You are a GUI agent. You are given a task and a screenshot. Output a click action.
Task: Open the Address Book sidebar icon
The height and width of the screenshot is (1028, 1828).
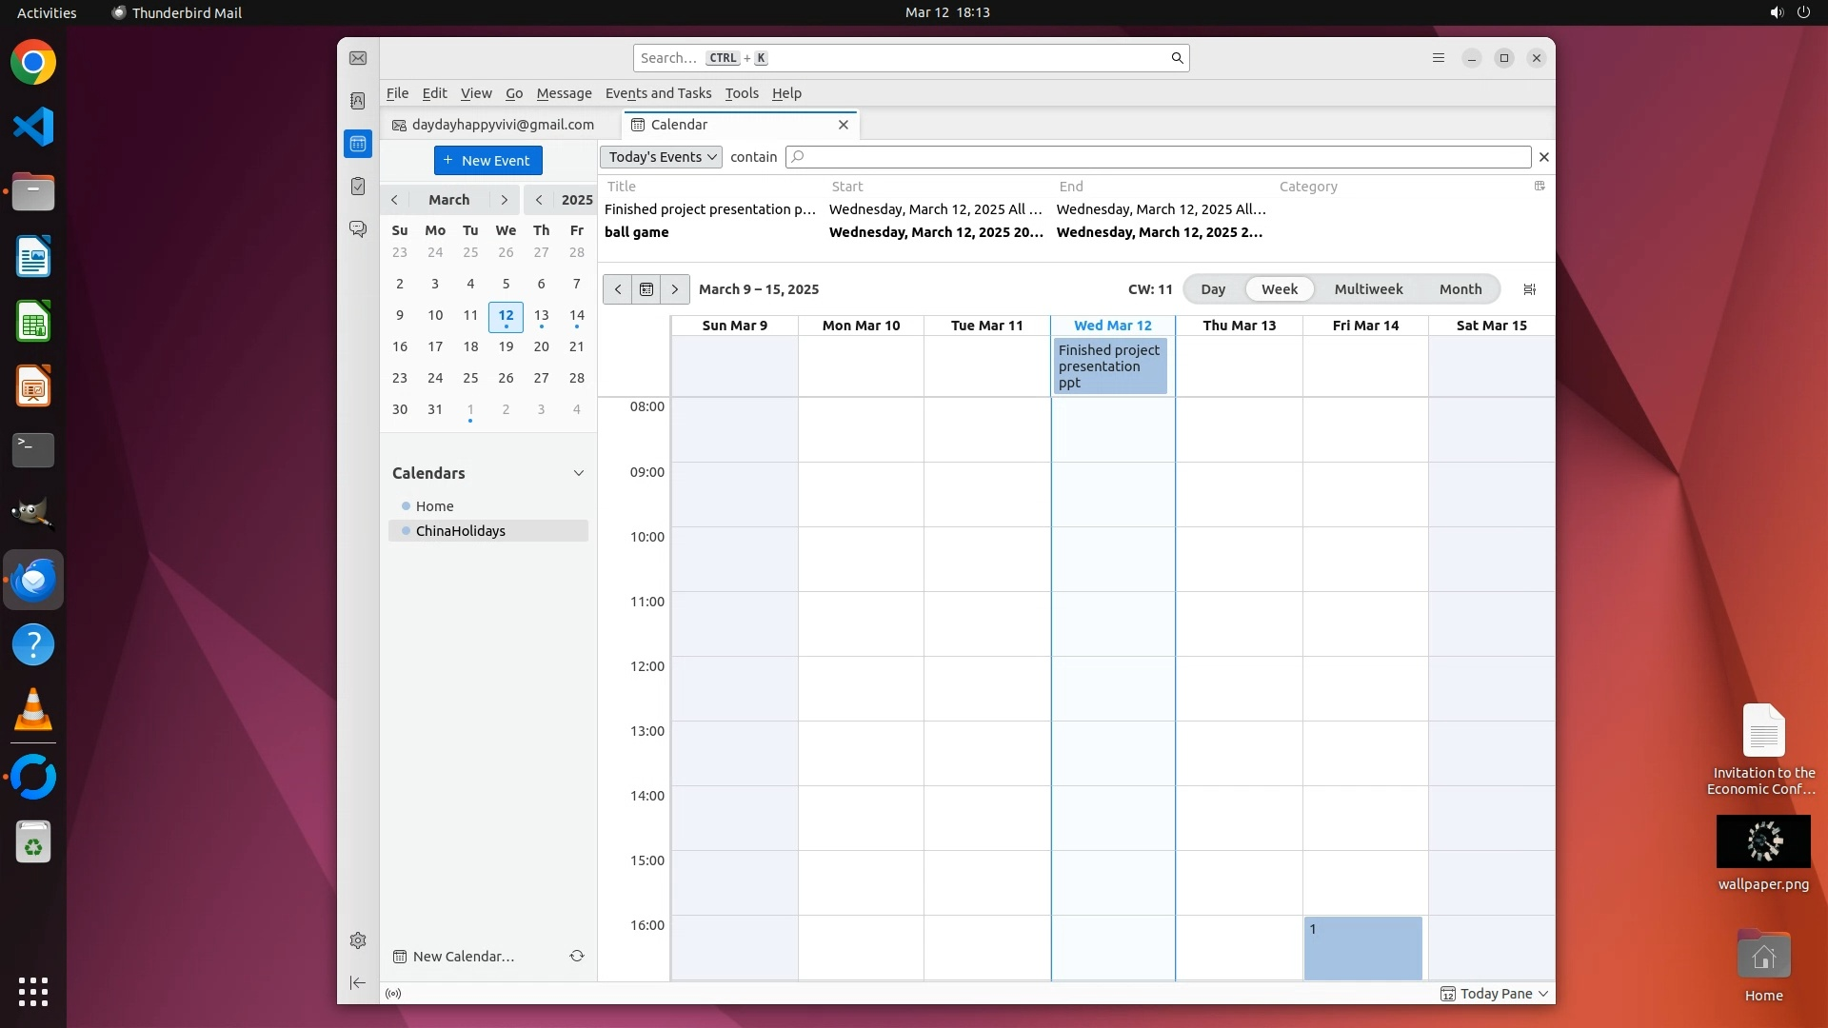[358, 101]
